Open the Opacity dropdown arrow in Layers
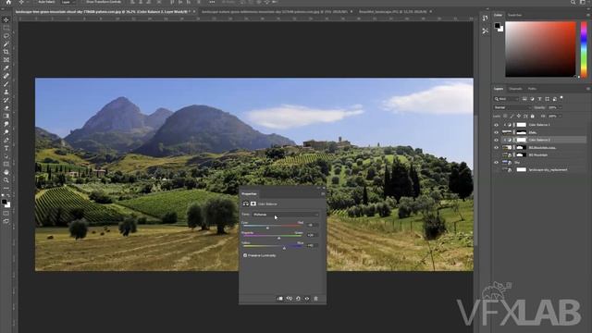Image resolution: width=592 pixels, height=333 pixels. point(560,107)
